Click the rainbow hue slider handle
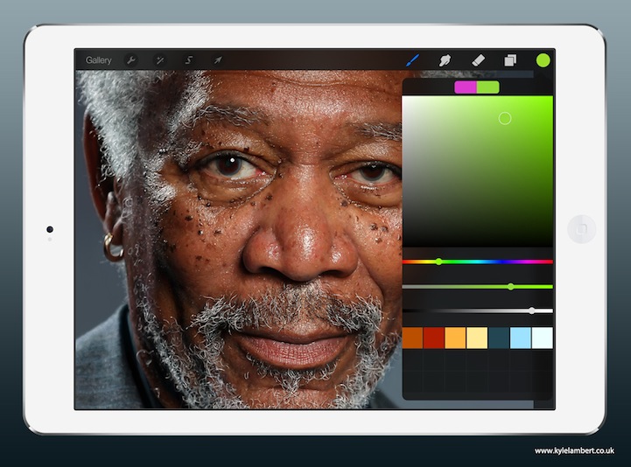Image resolution: width=631 pixels, height=467 pixels. click(x=438, y=261)
